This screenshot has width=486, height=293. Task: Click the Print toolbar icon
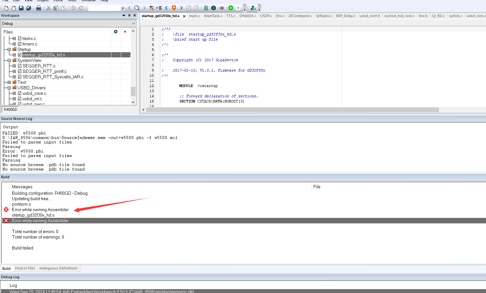pos(39,8)
